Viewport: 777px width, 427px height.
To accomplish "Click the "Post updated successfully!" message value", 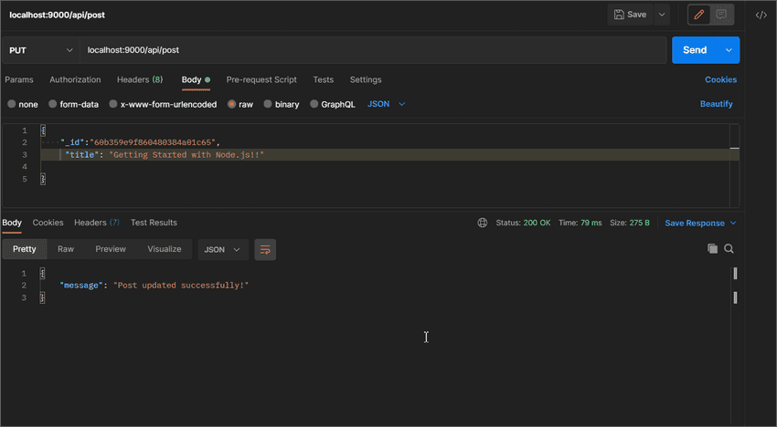I will [181, 286].
